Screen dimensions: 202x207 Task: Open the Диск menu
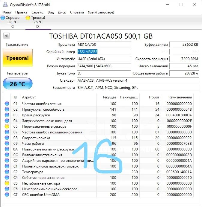pyautogui.click(x=62, y=12)
